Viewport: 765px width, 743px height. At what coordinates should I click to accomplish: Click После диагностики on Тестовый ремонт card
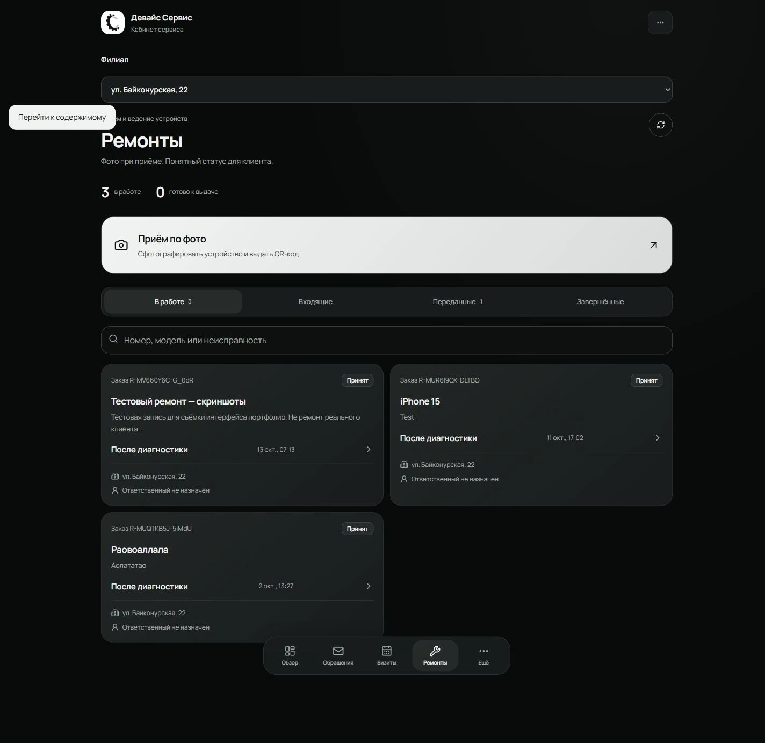pyautogui.click(x=149, y=450)
